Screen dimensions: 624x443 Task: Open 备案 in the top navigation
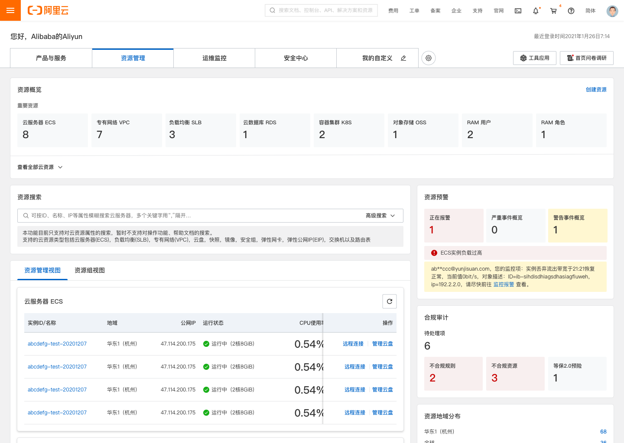pos(435,11)
